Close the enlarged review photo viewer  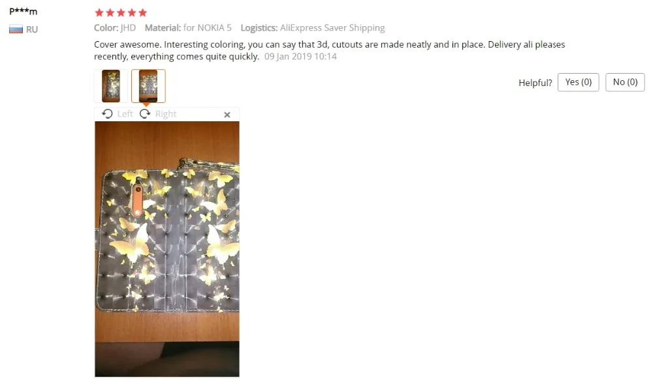pyautogui.click(x=227, y=115)
